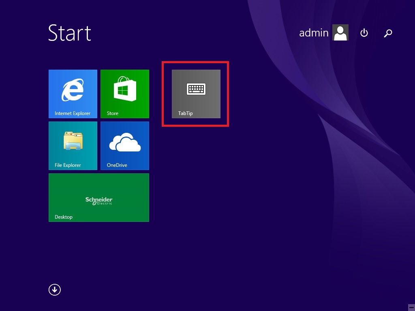Launch the Store tile
This screenshot has height=311, width=415.
[125, 94]
